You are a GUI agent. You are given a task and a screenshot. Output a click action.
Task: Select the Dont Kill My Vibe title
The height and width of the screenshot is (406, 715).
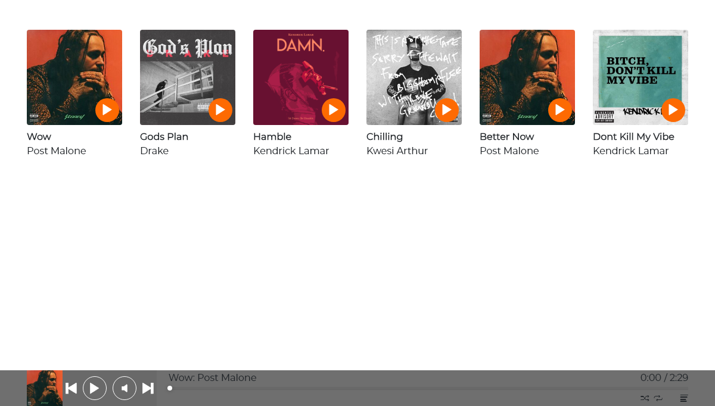click(633, 137)
